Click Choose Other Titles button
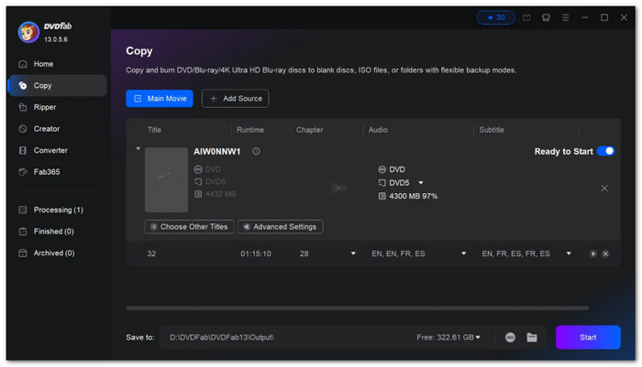642x367 pixels. click(x=189, y=227)
